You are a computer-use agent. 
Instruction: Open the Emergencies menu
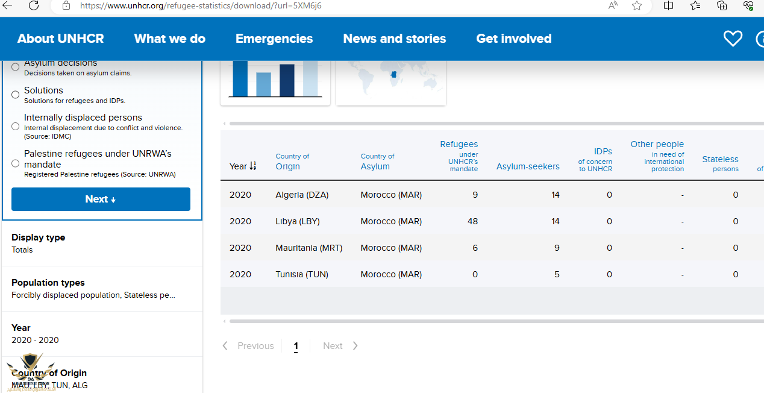pos(274,39)
